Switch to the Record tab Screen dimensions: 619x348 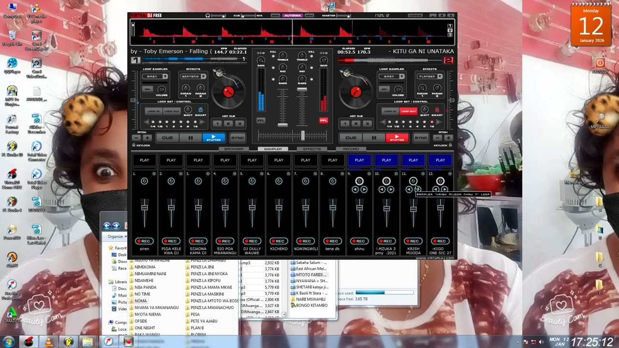351,149
